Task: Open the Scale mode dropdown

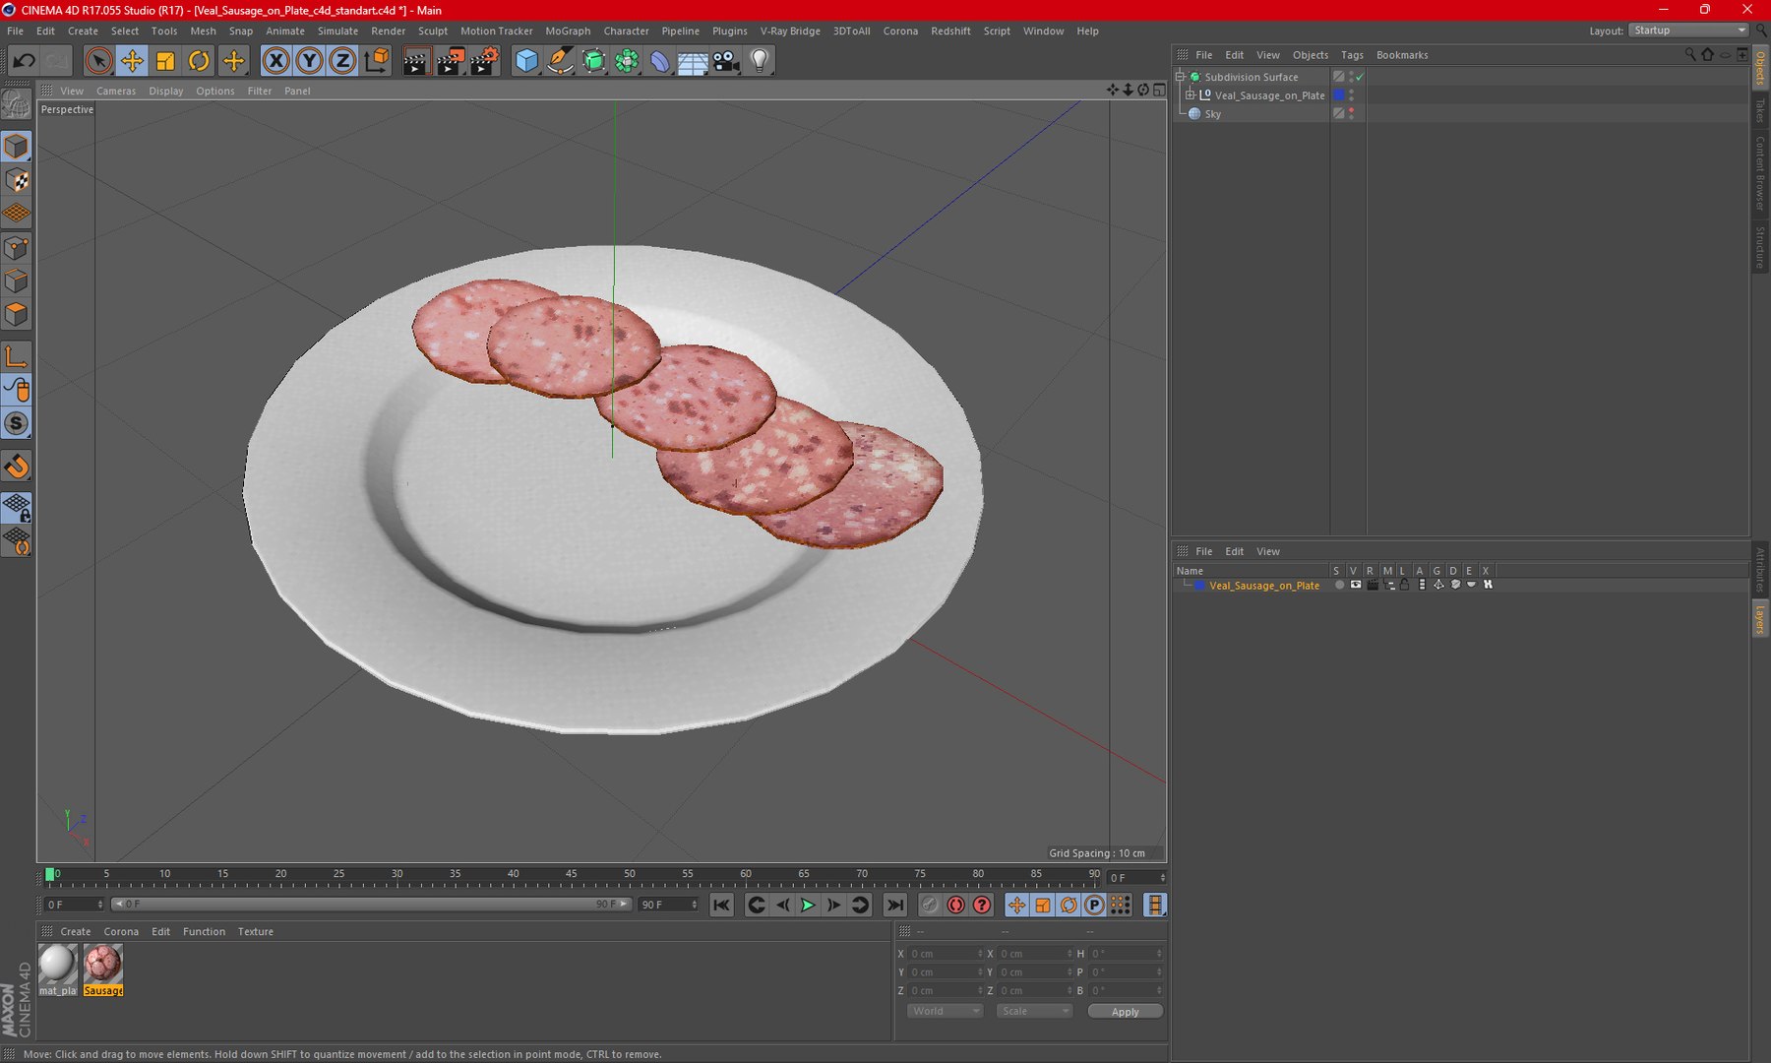Action: (x=1034, y=1011)
